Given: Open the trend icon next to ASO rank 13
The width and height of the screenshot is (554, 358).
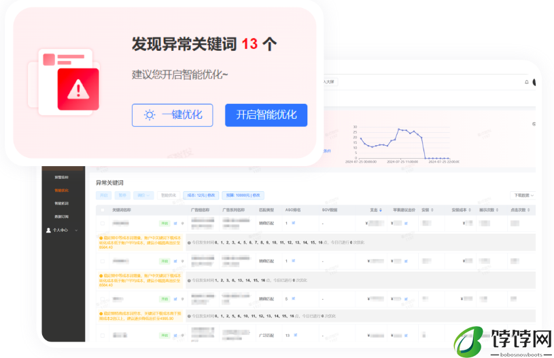Looking at the screenshot, I should click(296, 335).
